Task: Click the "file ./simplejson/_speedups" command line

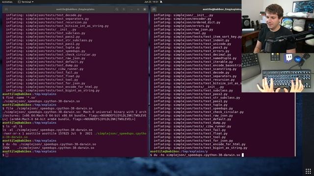Action: [48, 109]
